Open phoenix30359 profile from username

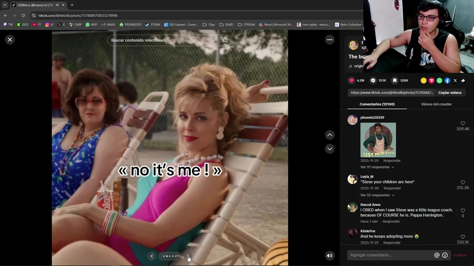click(x=372, y=117)
